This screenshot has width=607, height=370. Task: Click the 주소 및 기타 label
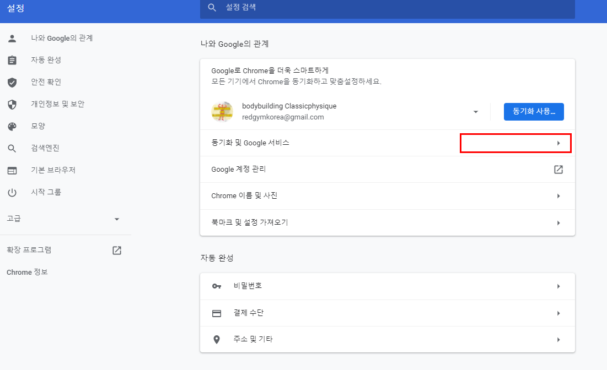pos(253,339)
